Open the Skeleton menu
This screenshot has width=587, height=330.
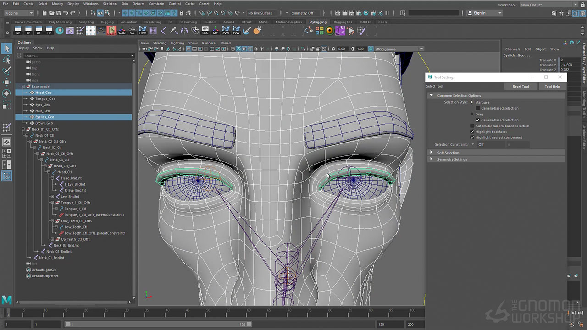point(110,4)
